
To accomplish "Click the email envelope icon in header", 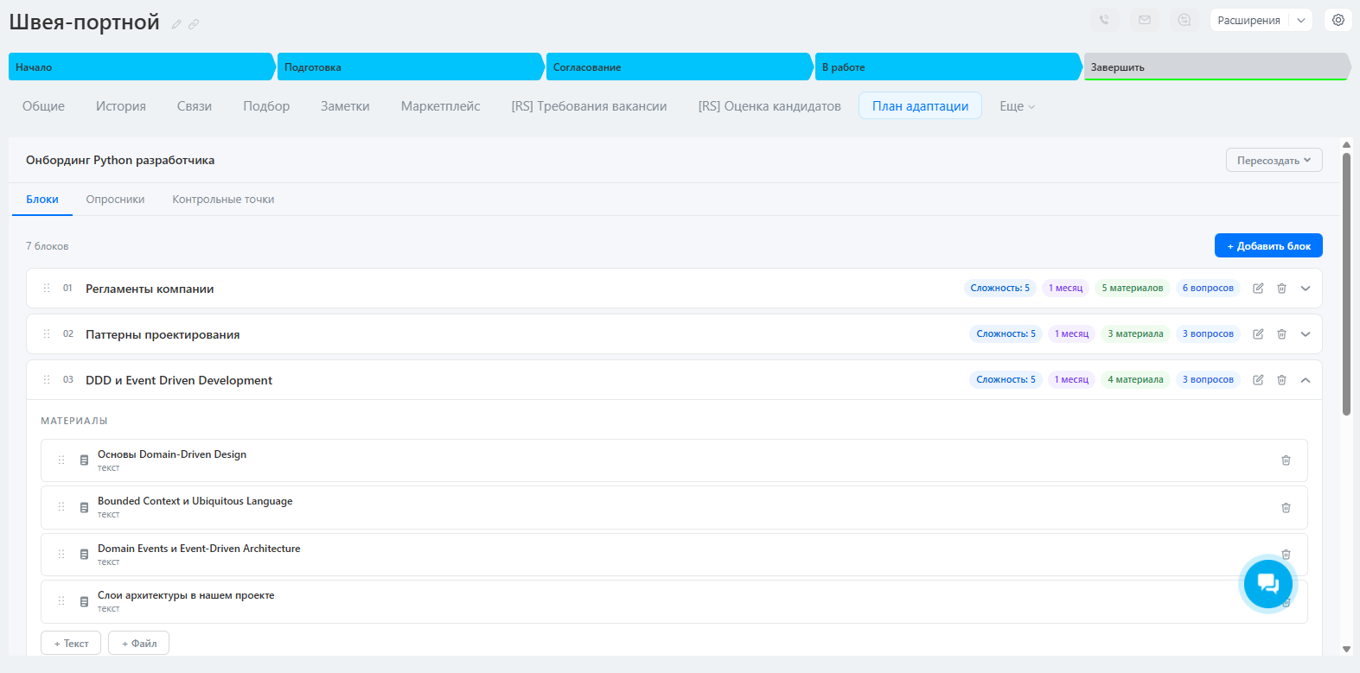I will click(x=1144, y=20).
